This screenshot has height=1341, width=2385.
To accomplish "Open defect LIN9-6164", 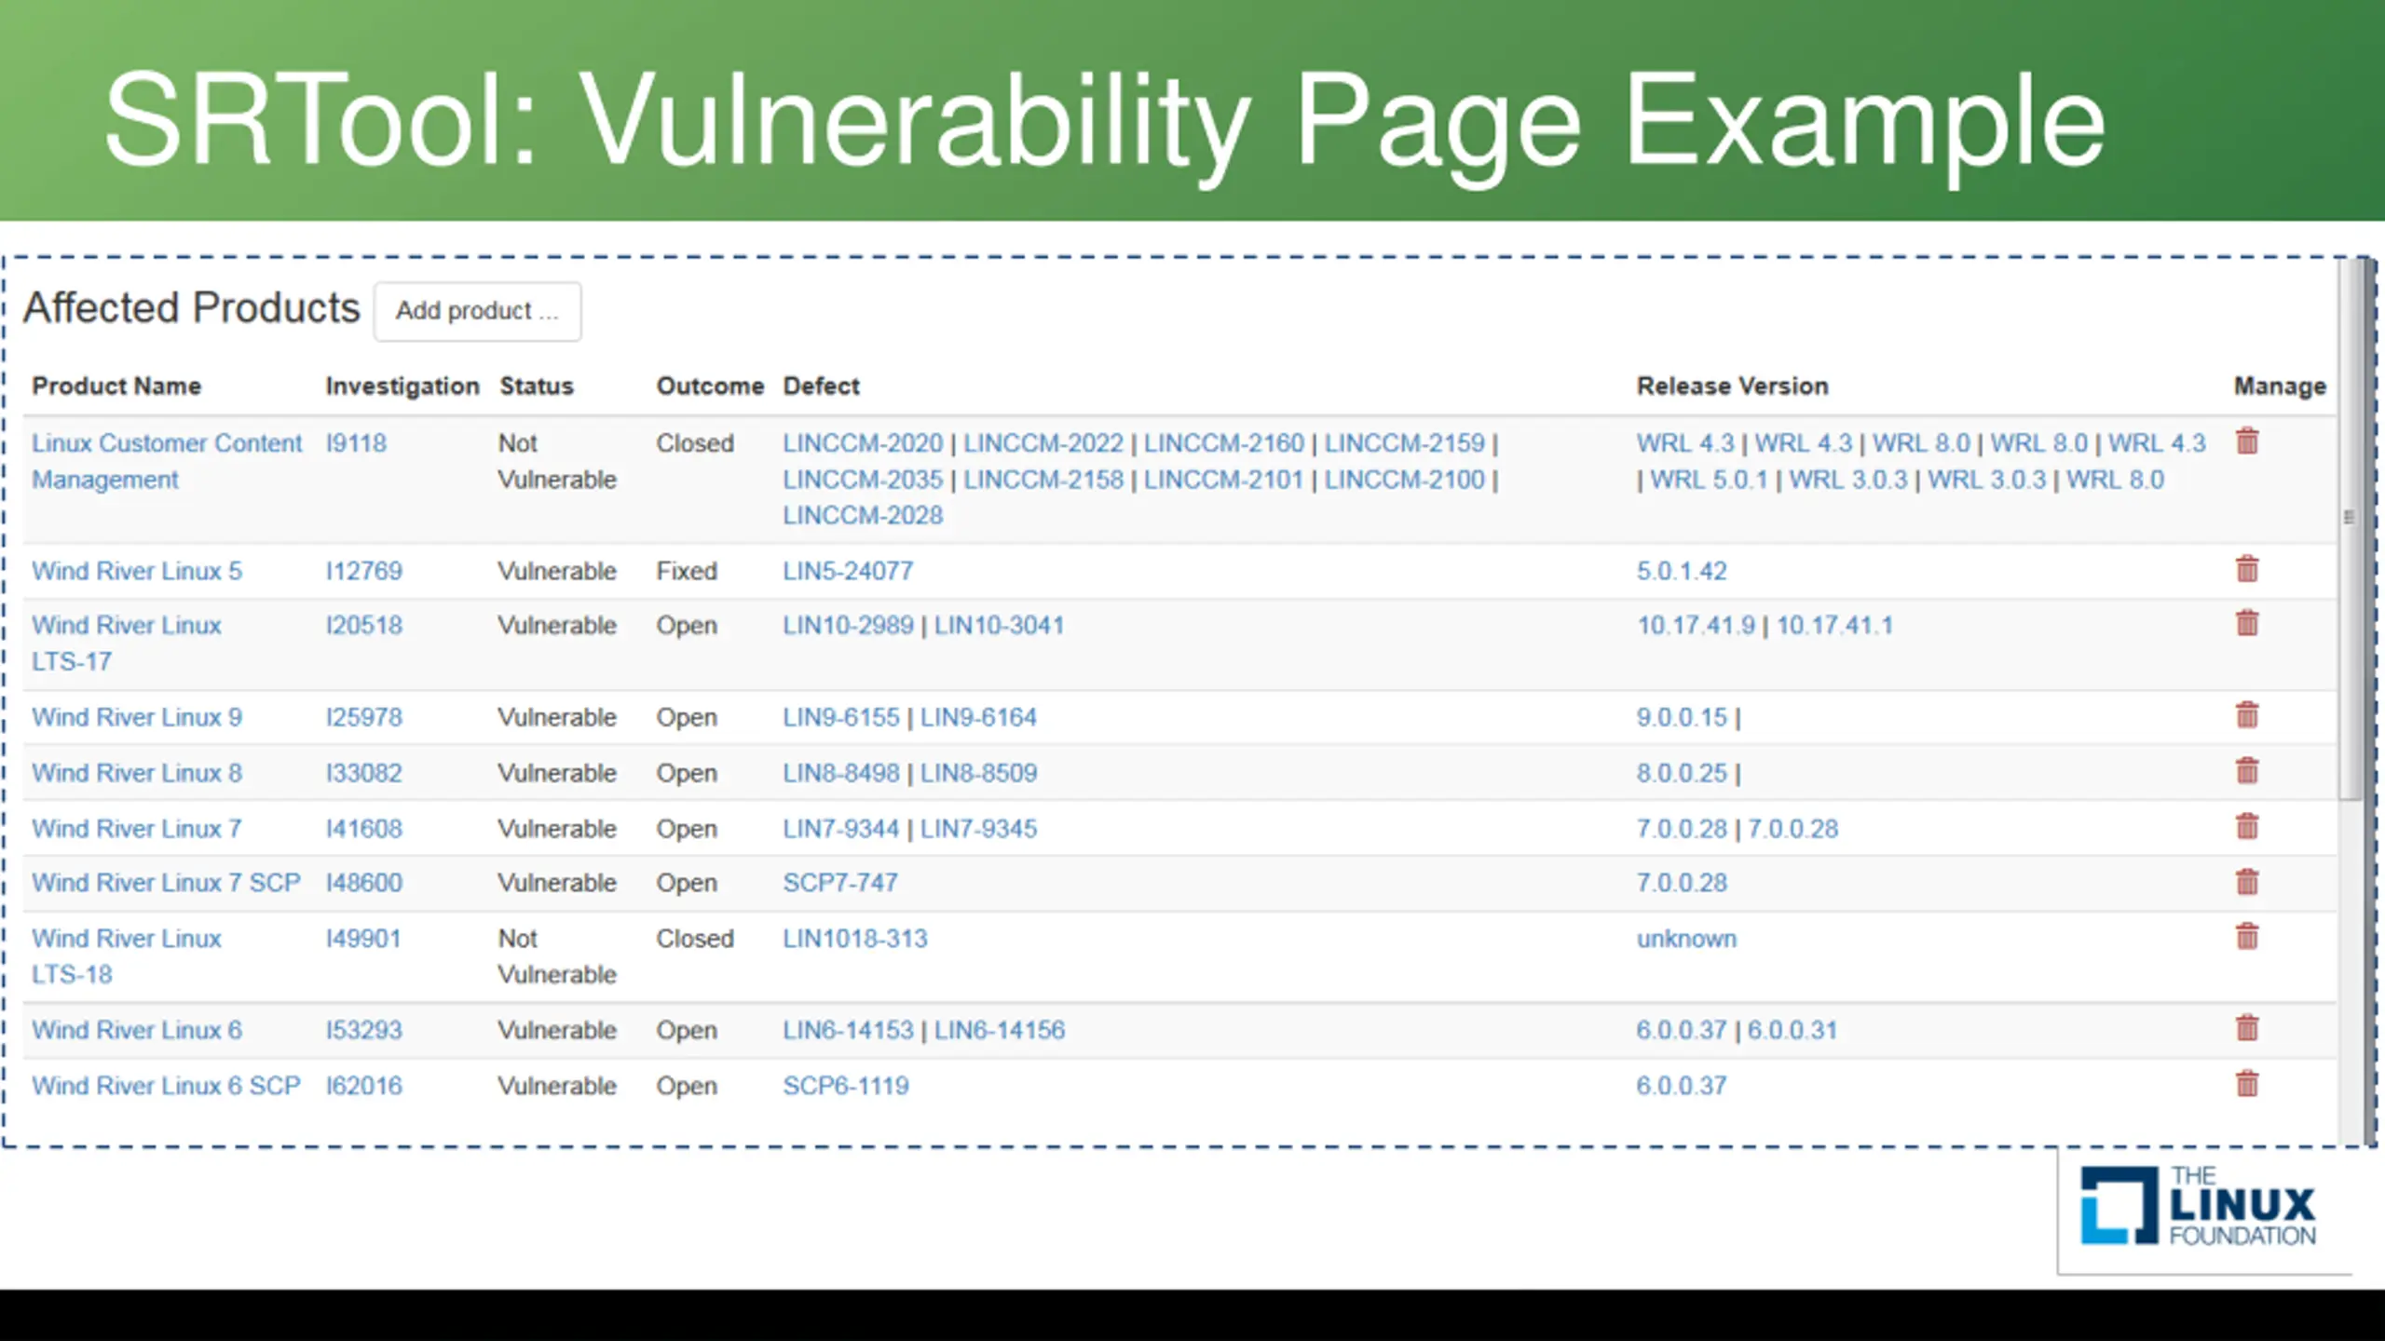I will (978, 717).
